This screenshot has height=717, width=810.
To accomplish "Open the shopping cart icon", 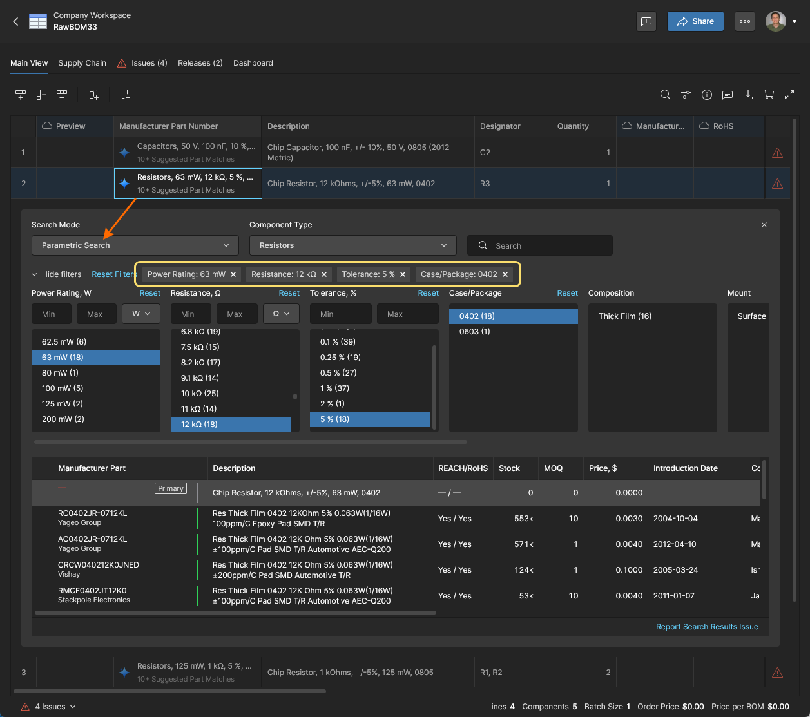I will 769,95.
